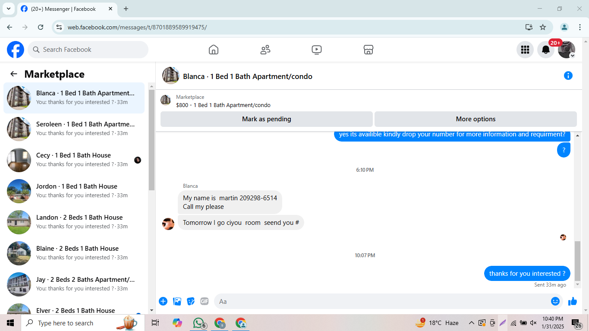
Task: Open the Seroleen 1 Bed 1 Bath conversation
Action: [x=74, y=129]
